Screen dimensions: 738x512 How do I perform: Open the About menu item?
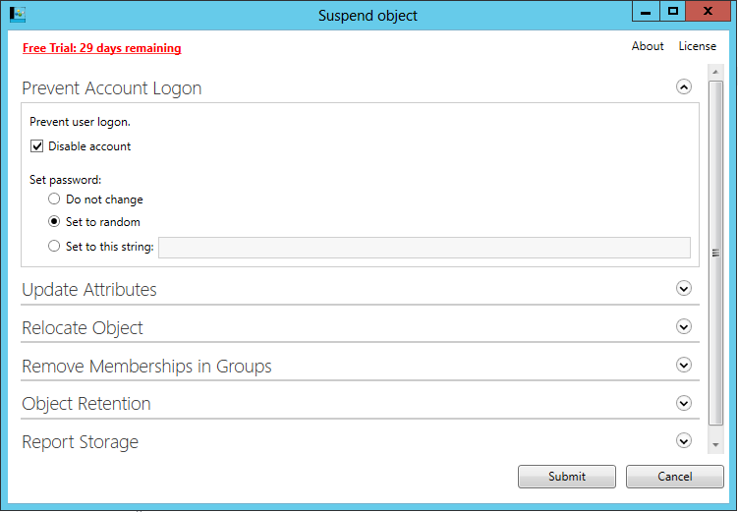(648, 46)
